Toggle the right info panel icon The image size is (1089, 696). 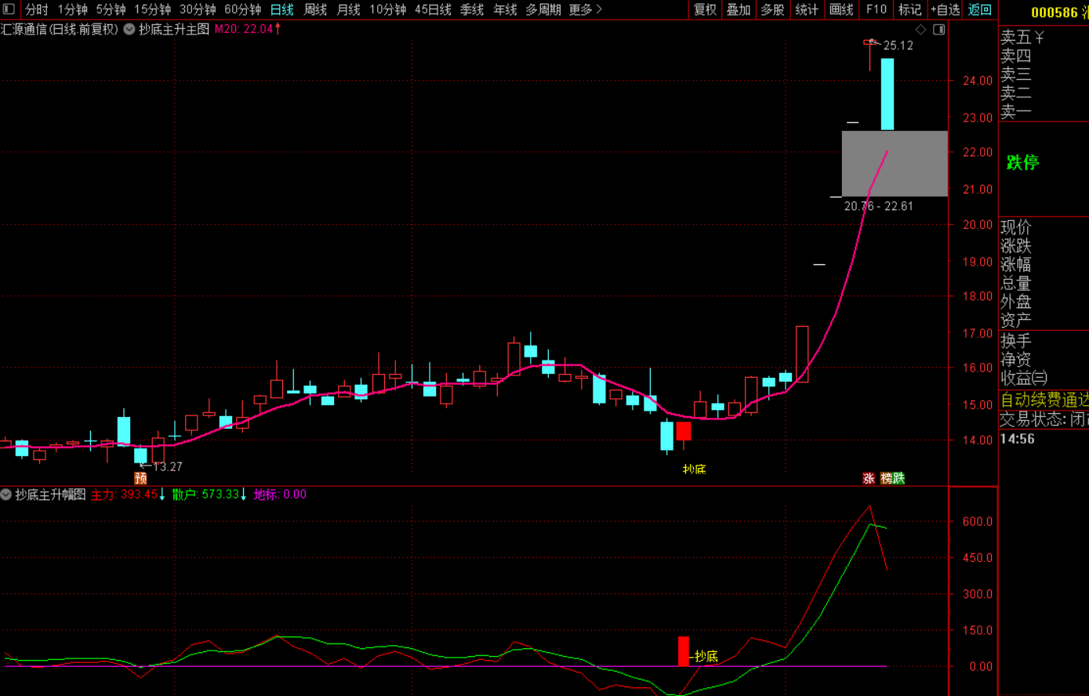938,30
